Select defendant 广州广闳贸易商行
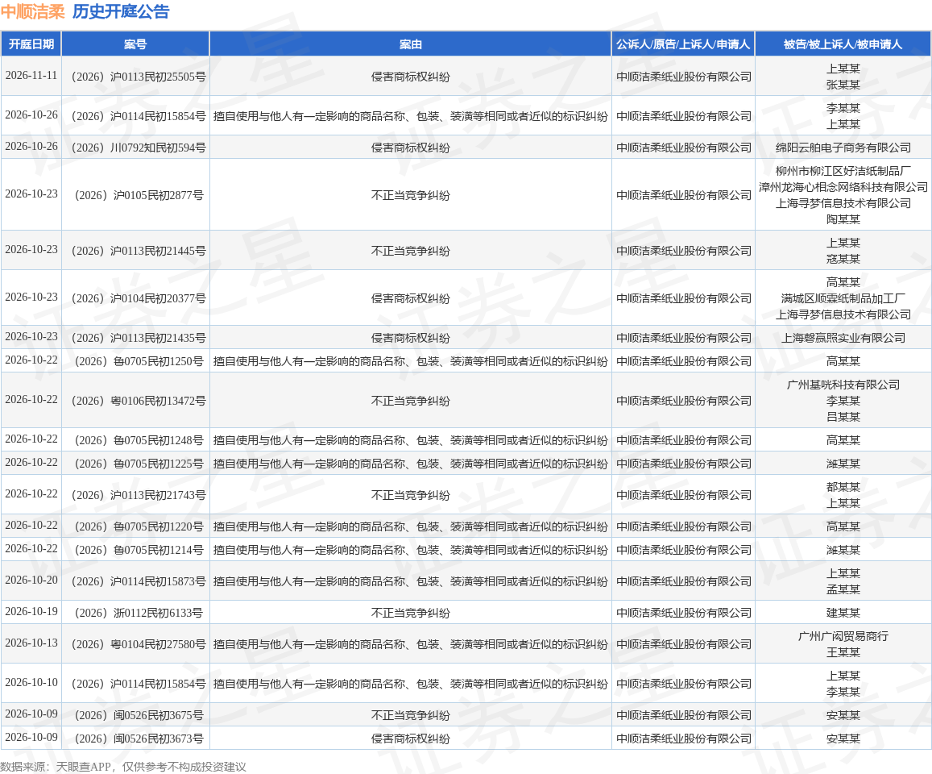The height and width of the screenshot is (774, 932). [x=843, y=637]
